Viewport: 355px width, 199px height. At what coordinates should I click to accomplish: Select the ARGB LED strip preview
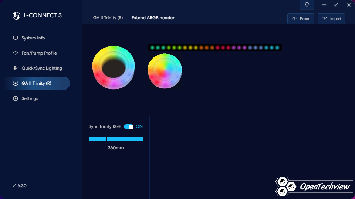pyautogui.click(x=214, y=48)
